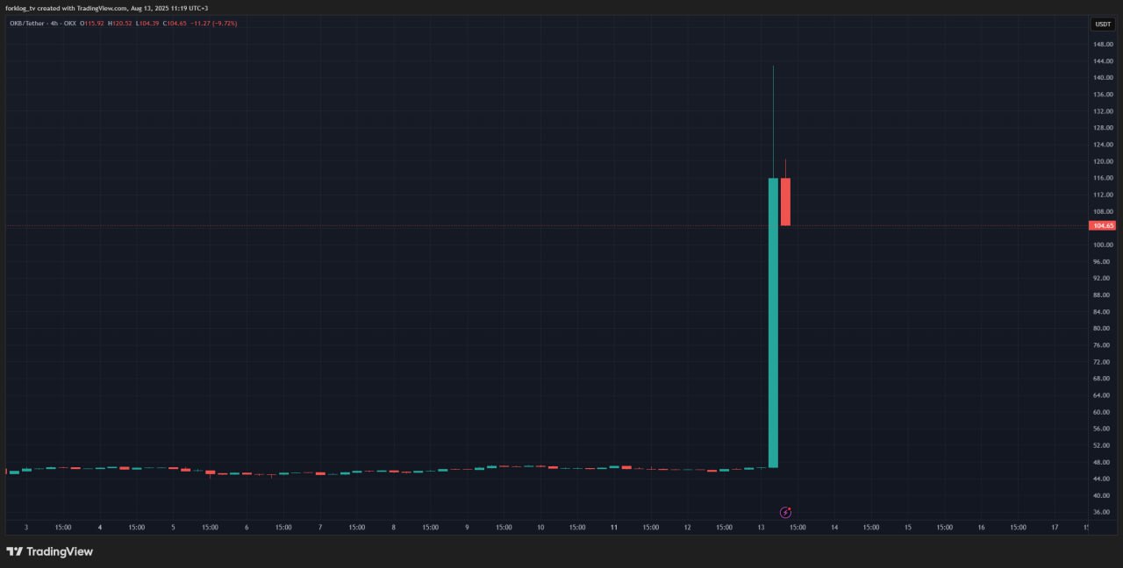Click the 104.65 current price label
The width and height of the screenshot is (1123, 568).
1103,225
